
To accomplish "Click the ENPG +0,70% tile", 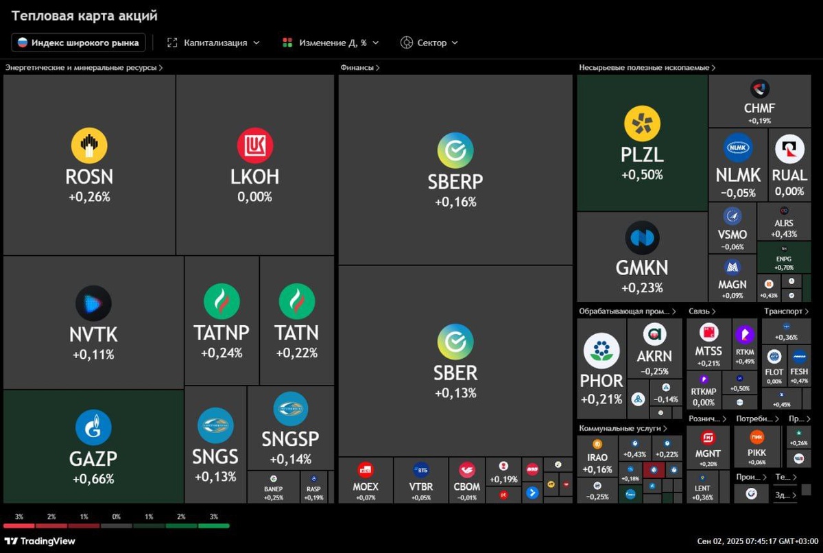I will (x=784, y=257).
